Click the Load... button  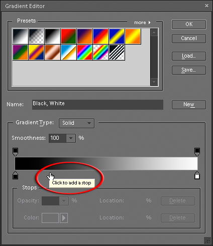tap(189, 56)
